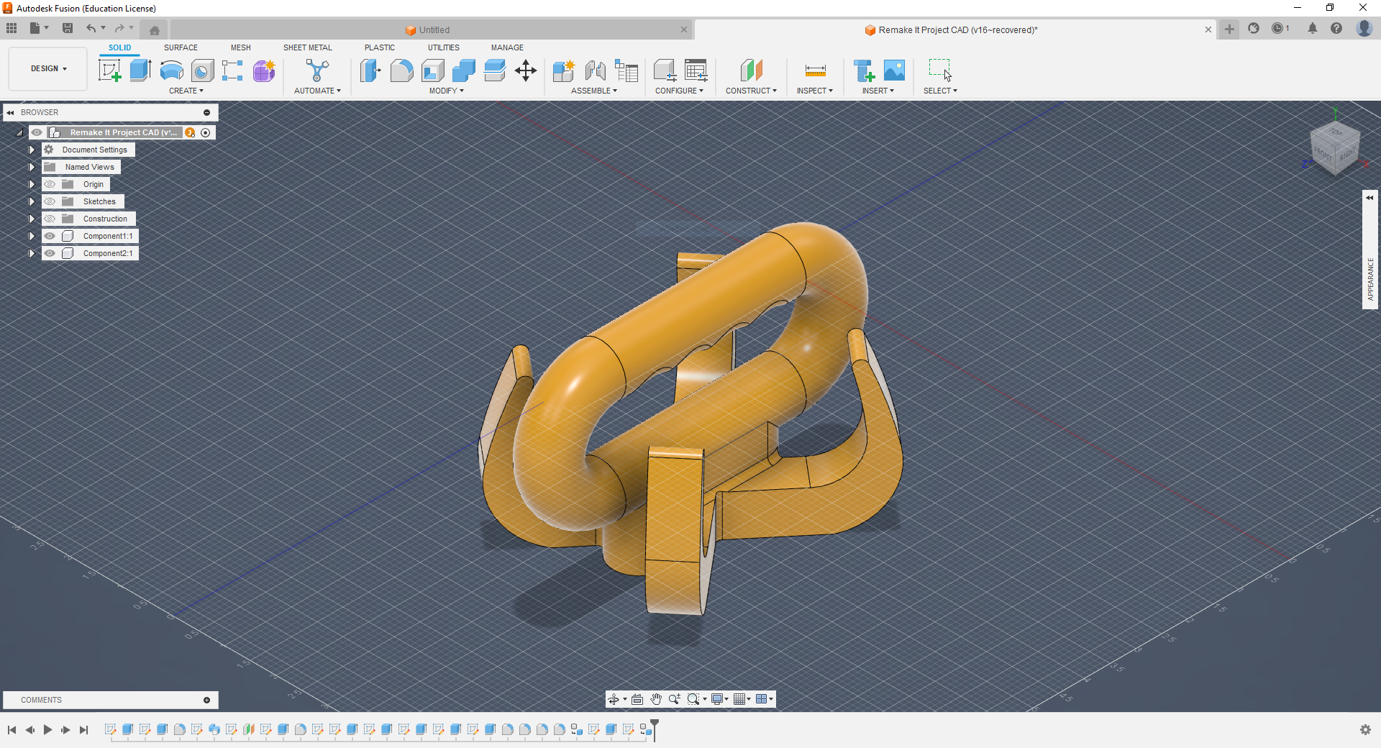Open the INSPECT dropdown menu
Viewport: 1381px width, 748px height.
pyautogui.click(x=814, y=91)
